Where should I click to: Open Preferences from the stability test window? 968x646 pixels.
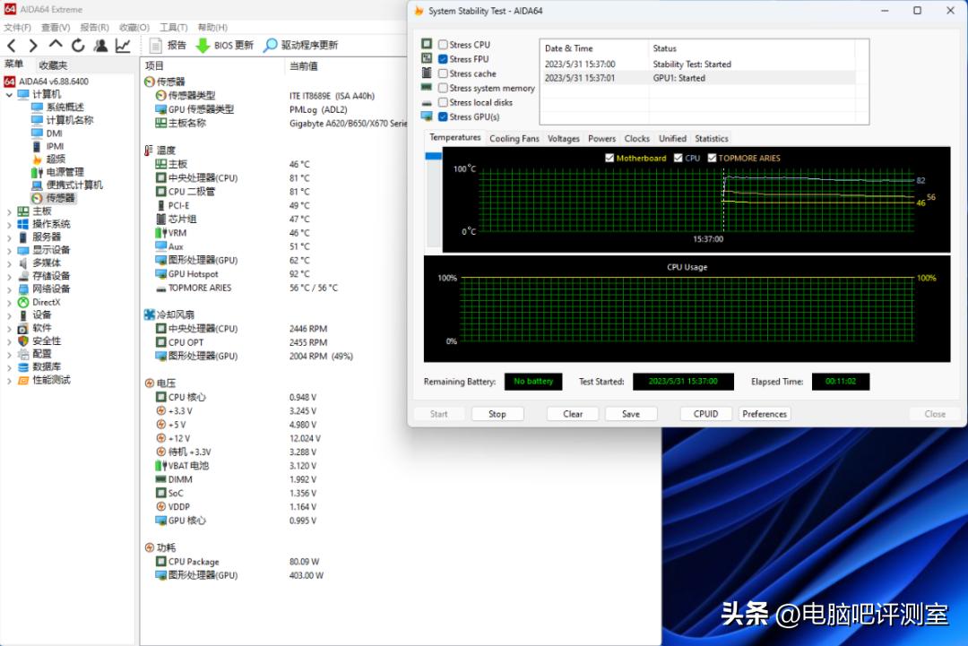(764, 413)
